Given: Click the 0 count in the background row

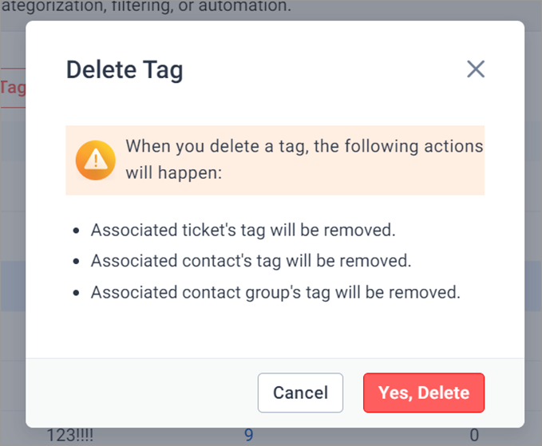Looking at the screenshot, I should (x=474, y=436).
